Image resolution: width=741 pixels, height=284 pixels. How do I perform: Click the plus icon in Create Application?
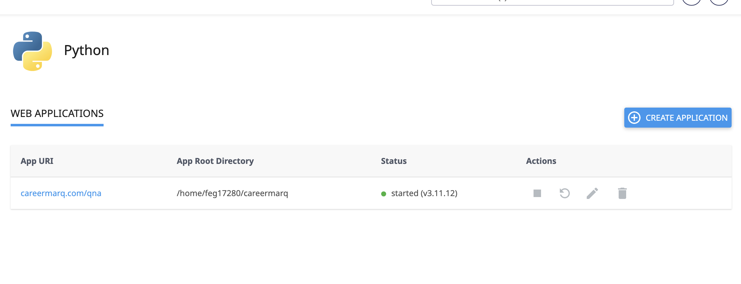click(x=634, y=118)
